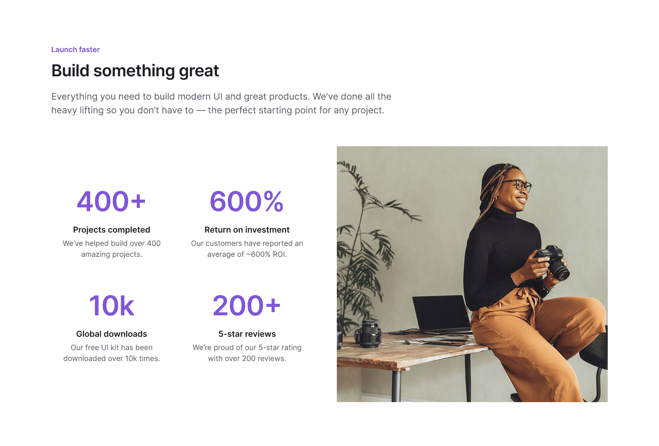Viewport: 659px width, 446px height.
Task: Select the 'Global downloads' label
Action: click(x=112, y=334)
